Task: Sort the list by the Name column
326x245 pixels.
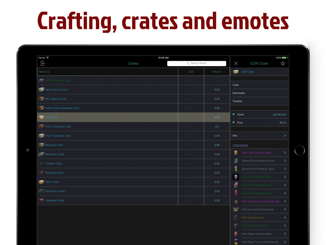Action: [x=44, y=72]
